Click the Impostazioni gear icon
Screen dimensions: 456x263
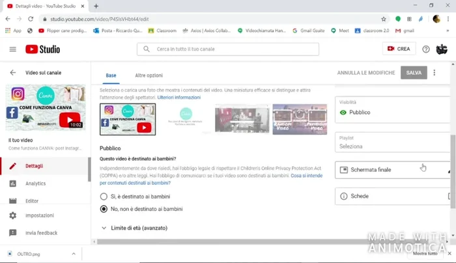(13, 215)
